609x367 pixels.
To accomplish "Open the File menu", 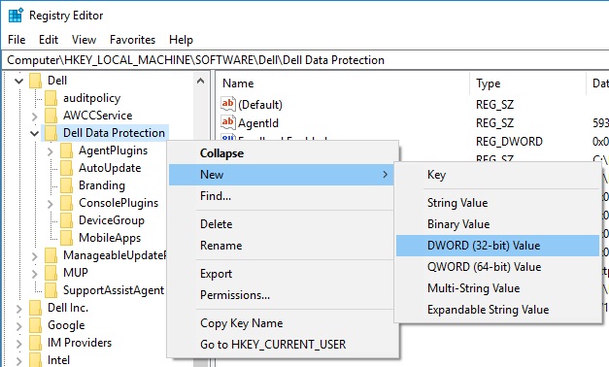I will point(17,40).
